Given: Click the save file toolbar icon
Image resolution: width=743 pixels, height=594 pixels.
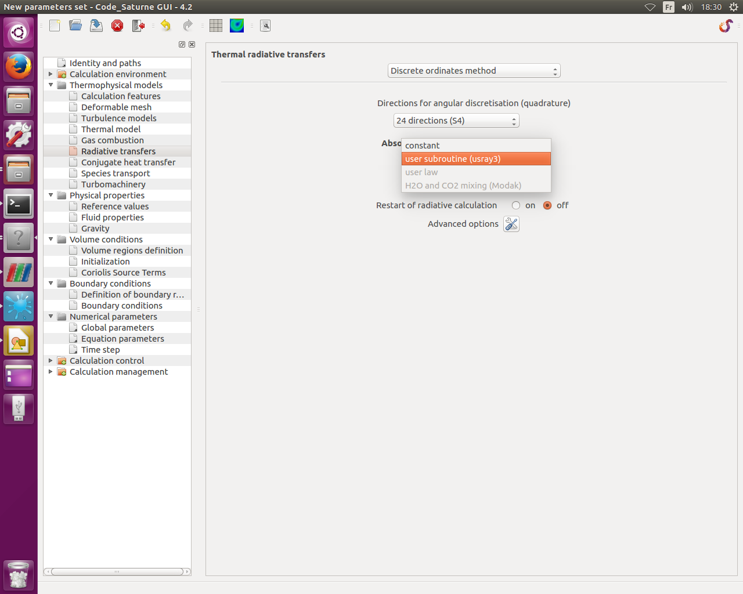Looking at the screenshot, I should click(x=96, y=26).
